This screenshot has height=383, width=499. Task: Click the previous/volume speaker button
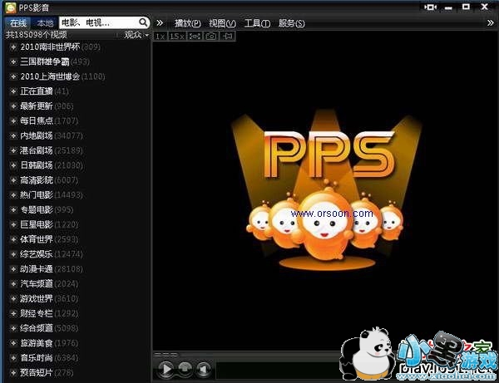(204, 369)
